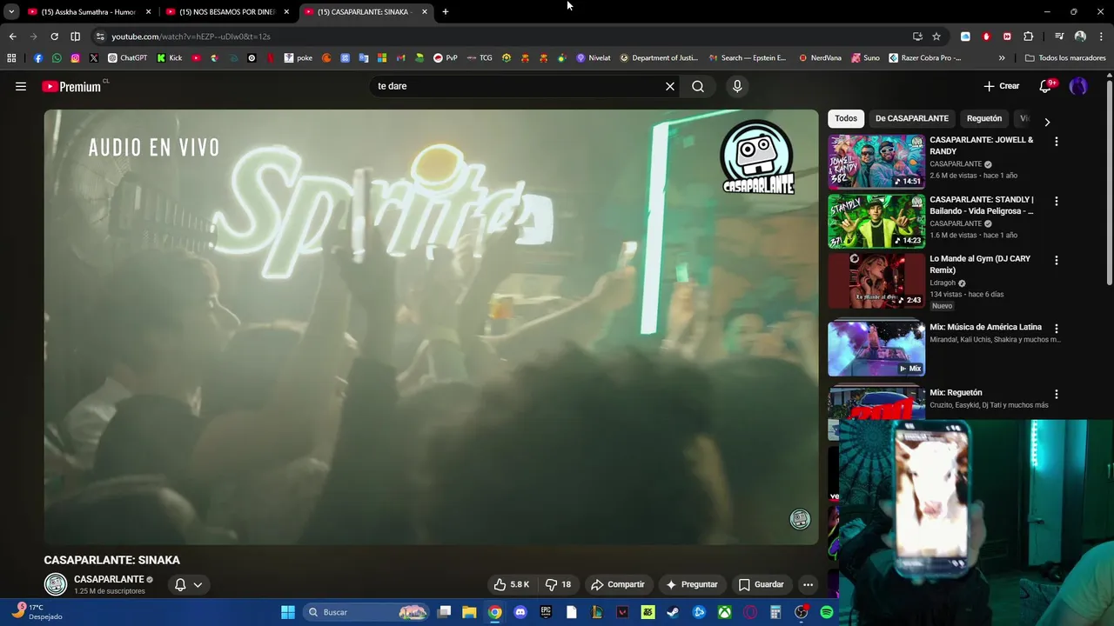Image resolution: width=1114 pixels, height=626 pixels.
Task: Click the Preguntar button
Action: coord(692,584)
